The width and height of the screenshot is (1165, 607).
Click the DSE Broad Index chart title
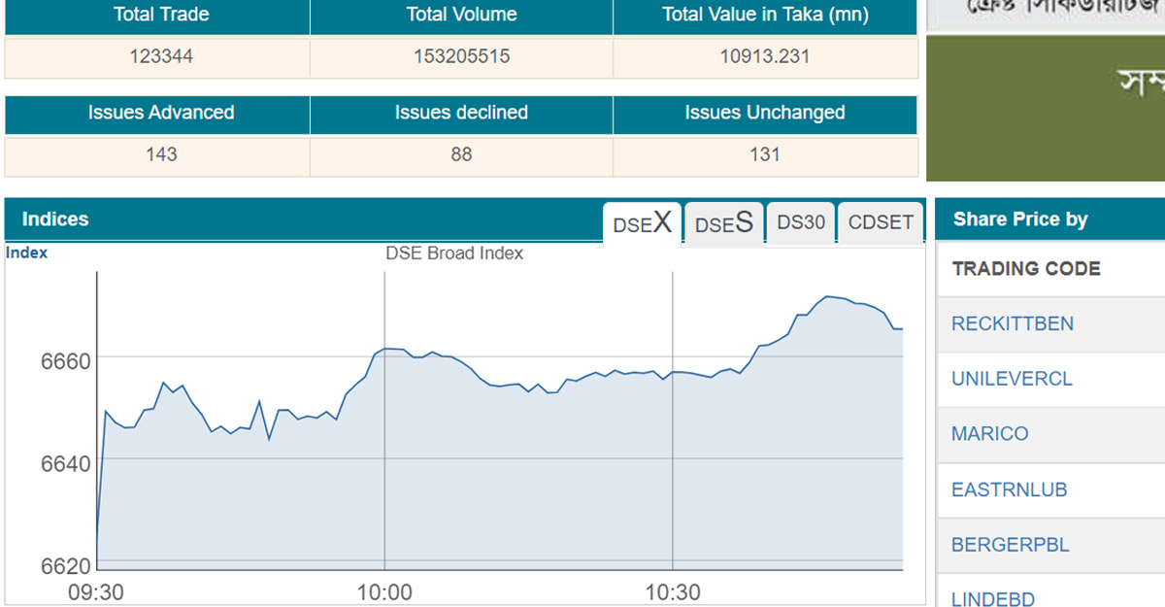pos(454,253)
